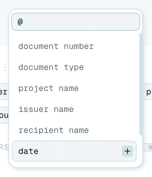Click the dropdown list scrollbar
The width and height of the screenshot is (152, 177).
tap(141, 84)
